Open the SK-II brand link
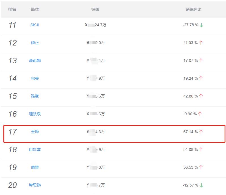226x195 pixels. [x=35, y=25]
